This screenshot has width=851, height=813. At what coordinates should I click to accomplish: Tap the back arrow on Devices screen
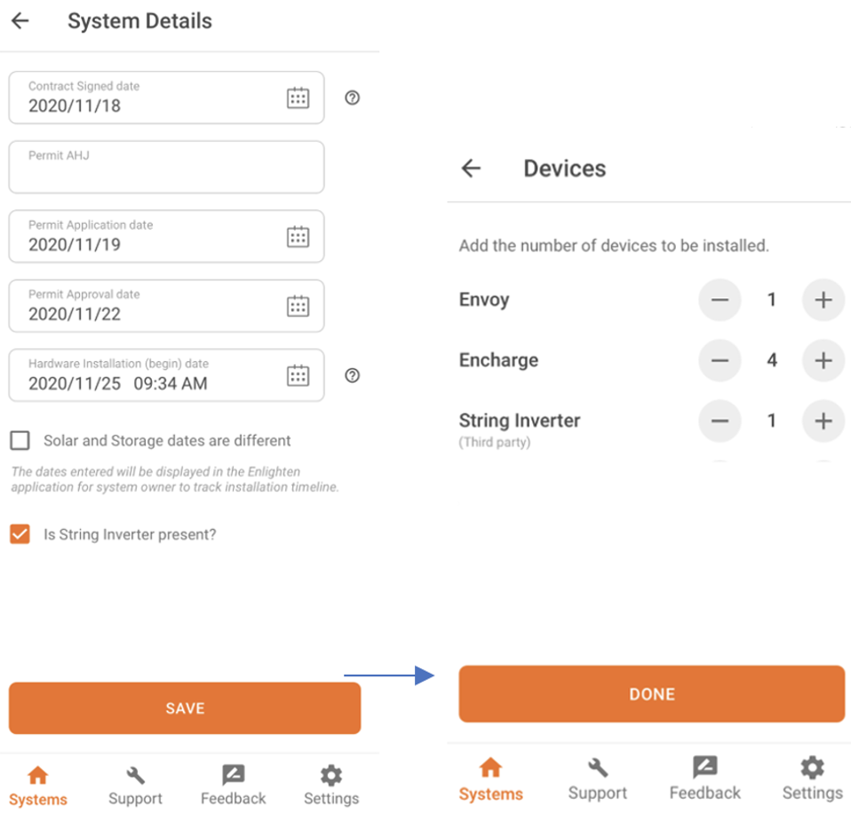[x=471, y=169]
